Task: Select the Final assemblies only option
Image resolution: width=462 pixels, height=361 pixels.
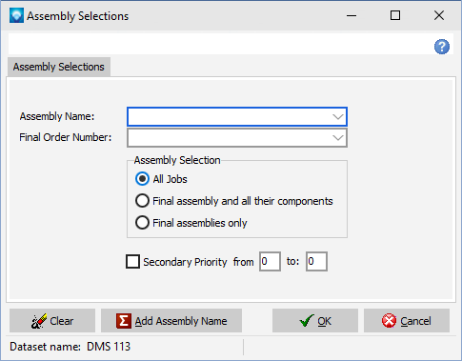Action: pyautogui.click(x=142, y=223)
